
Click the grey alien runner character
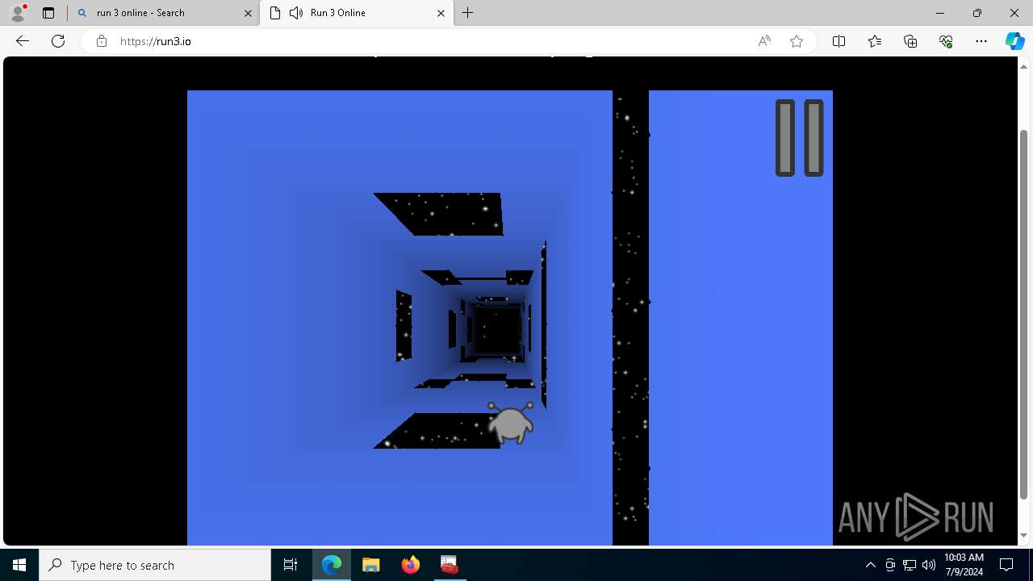(510, 422)
